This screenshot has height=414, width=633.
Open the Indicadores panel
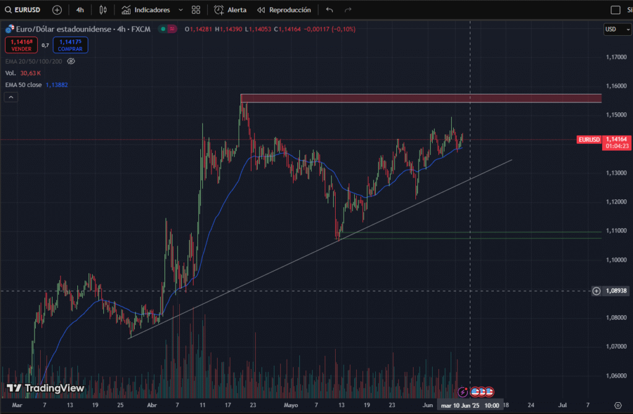tap(146, 10)
